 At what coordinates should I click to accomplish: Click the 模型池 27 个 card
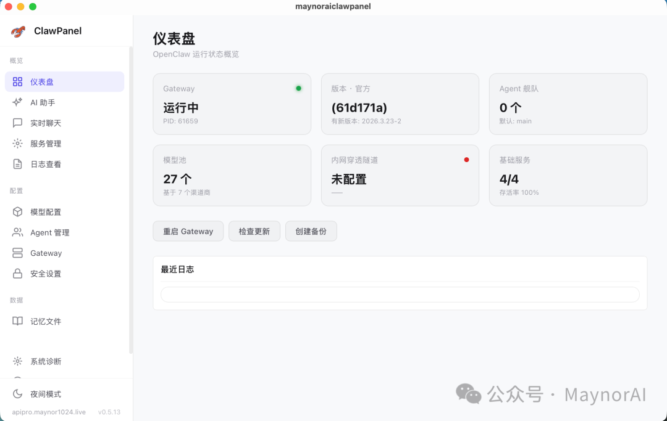(x=232, y=175)
